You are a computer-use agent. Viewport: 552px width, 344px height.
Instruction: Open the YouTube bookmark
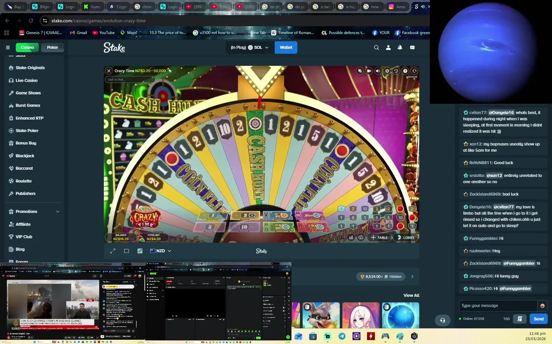point(103,32)
